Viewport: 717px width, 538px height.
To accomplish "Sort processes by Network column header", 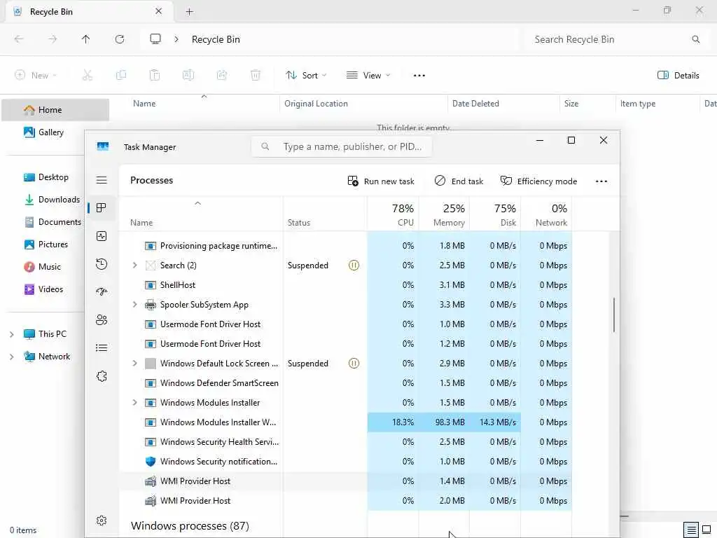I will pyautogui.click(x=546, y=214).
